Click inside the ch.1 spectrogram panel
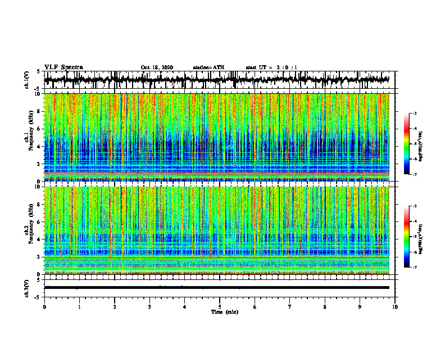 pyautogui.click(x=216, y=137)
